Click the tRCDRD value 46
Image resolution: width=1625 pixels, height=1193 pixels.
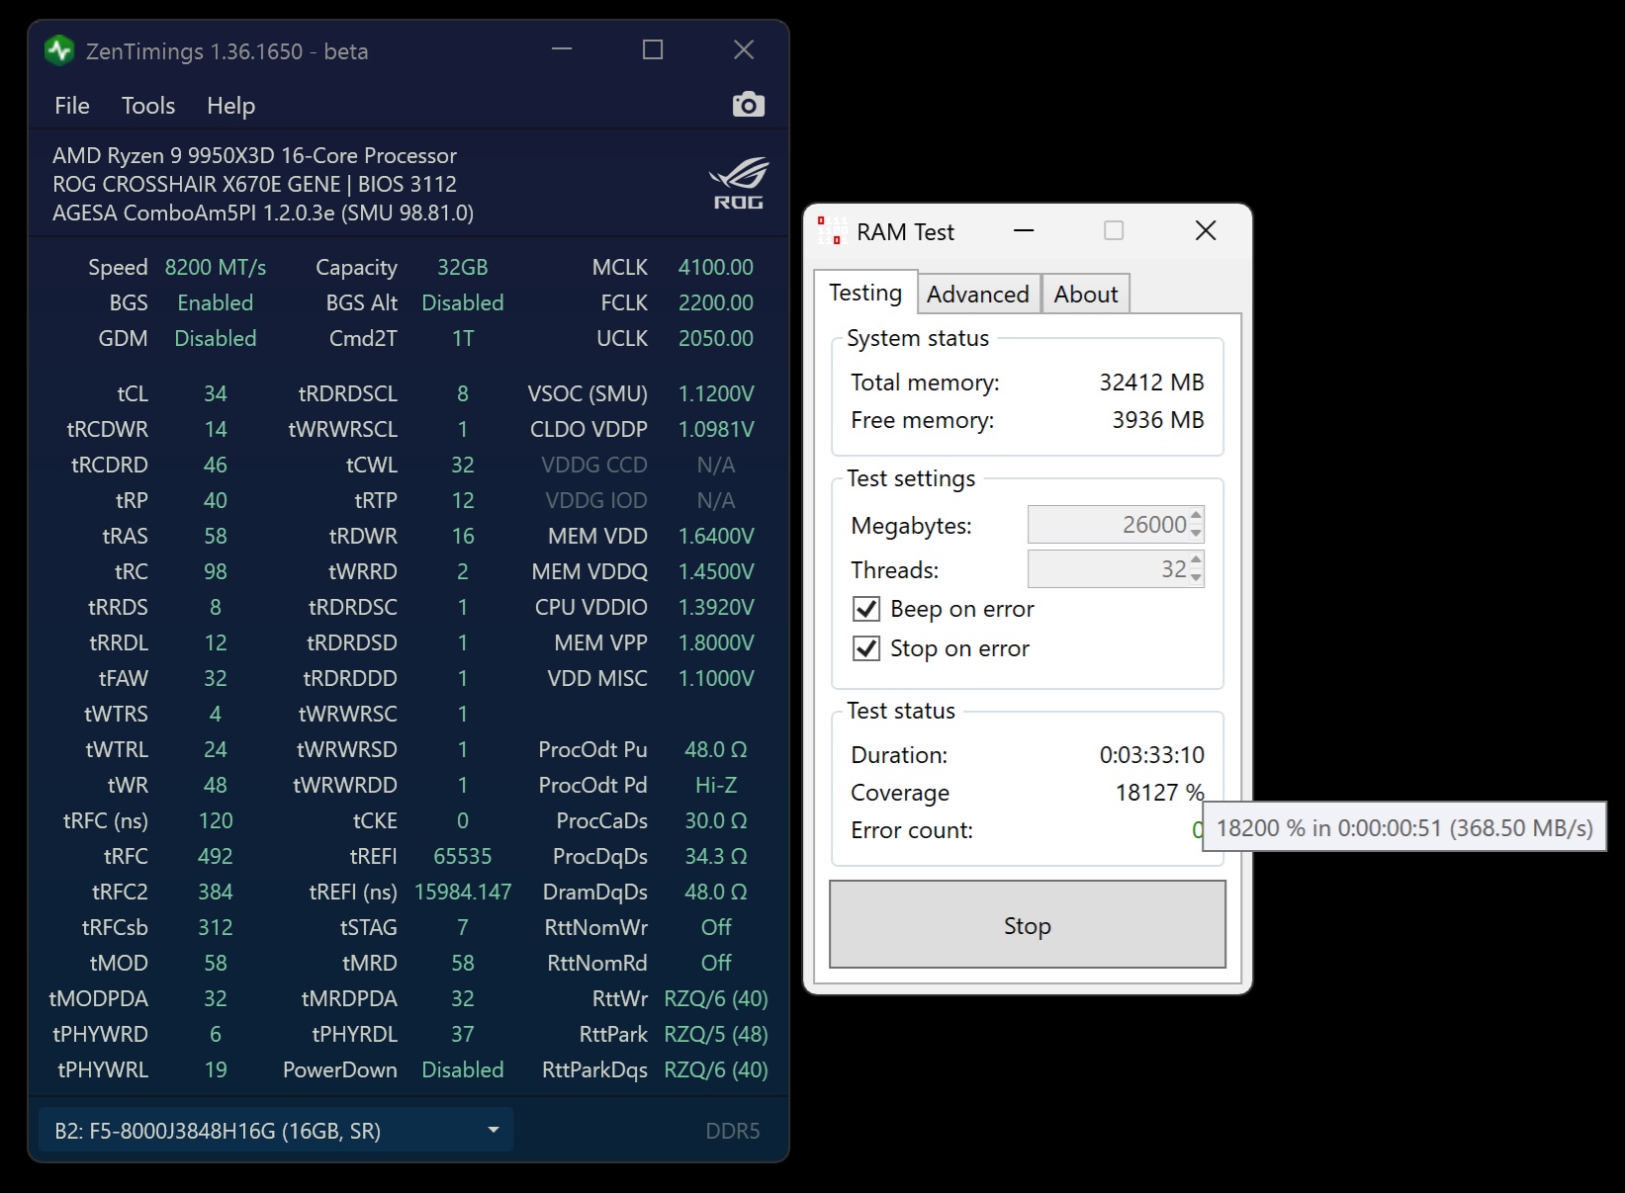click(x=216, y=466)
